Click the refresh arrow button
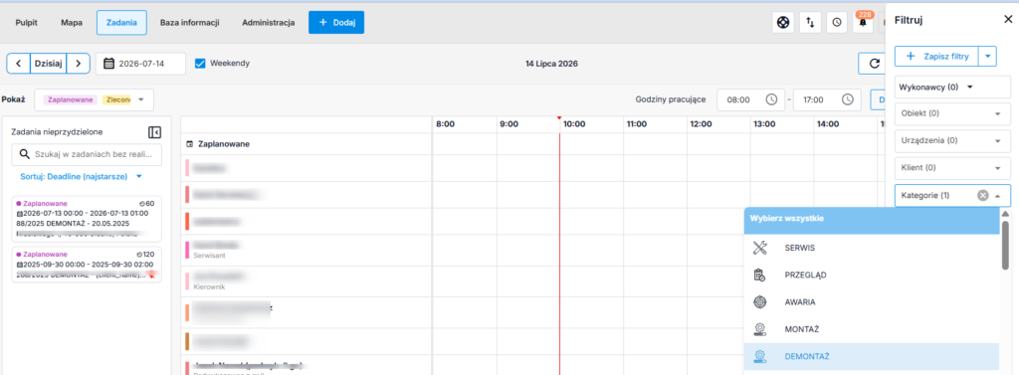The width and height of the screenshot is (1019, 375). [x=874, y=64]
